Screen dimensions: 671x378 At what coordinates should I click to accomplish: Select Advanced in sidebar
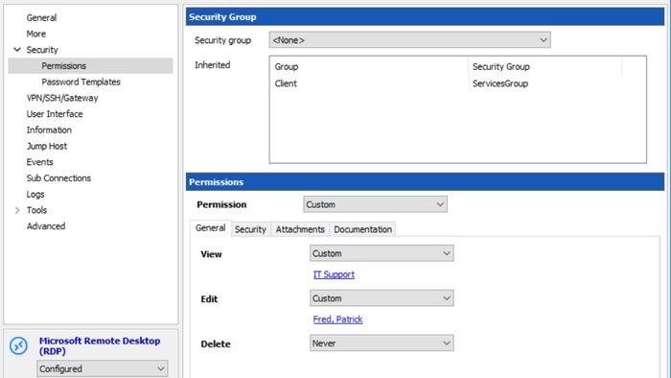coord(46,226)
